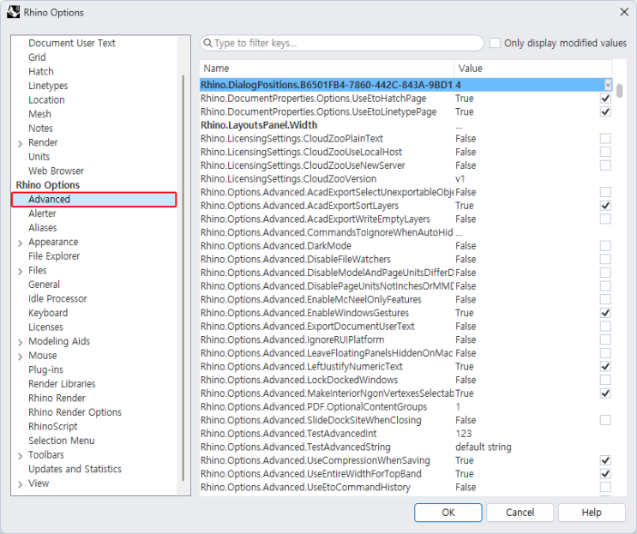Sort by the Value column header

(533, 69)
